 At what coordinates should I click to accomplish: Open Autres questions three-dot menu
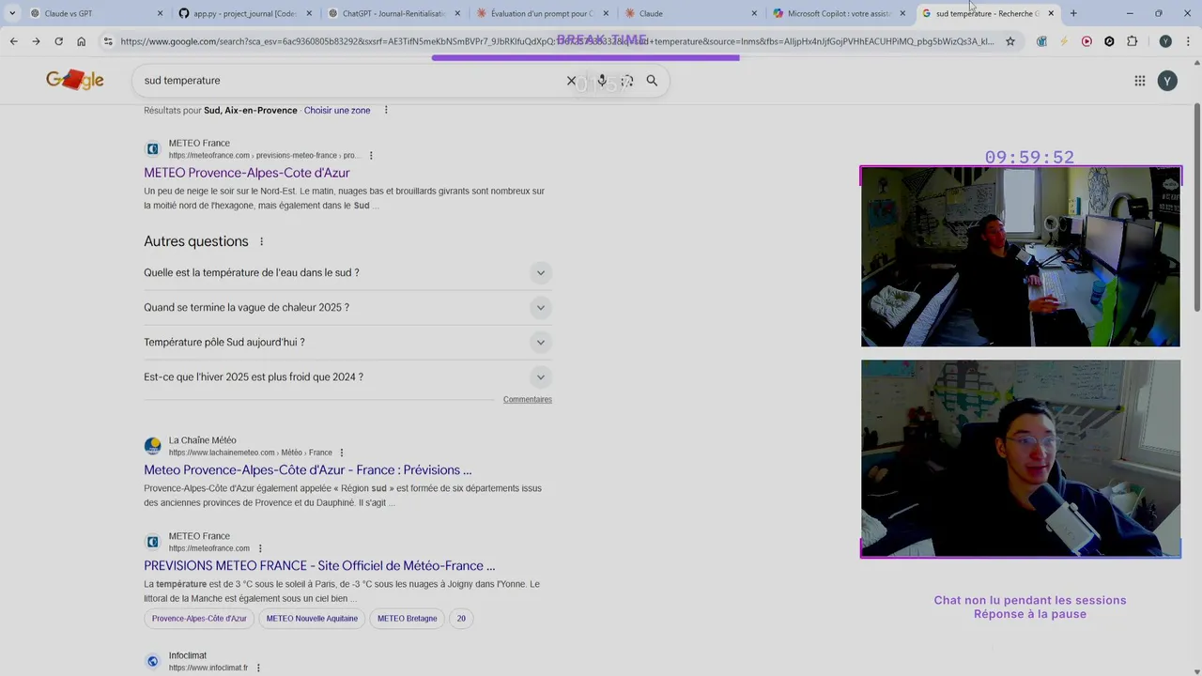(262, 241)
